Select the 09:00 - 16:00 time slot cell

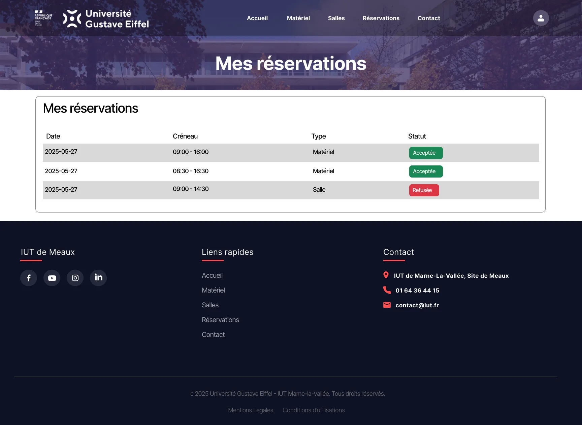pyautogui.click(x=191, y=152)
